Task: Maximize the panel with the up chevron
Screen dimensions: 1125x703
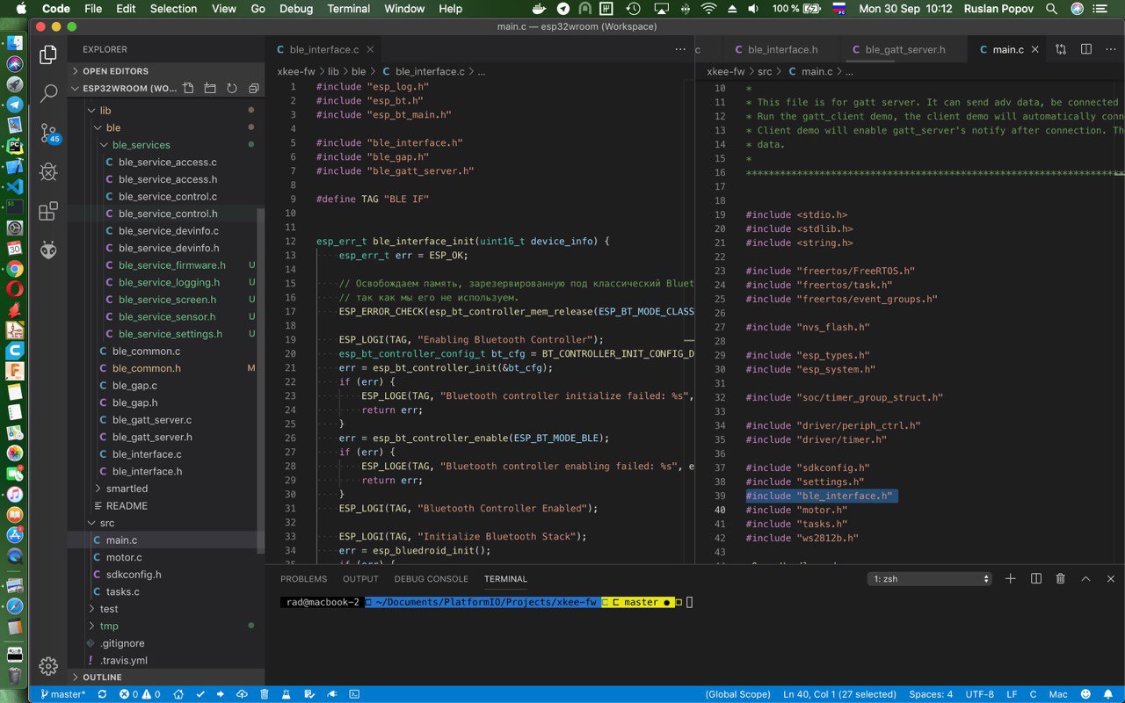Action: 1085,578
